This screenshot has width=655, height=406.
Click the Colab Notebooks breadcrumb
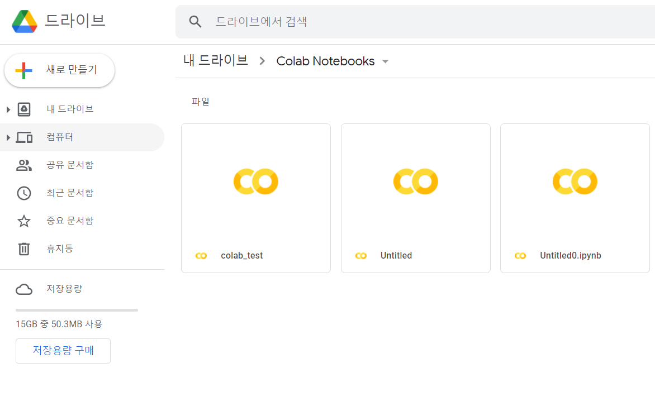325,61
